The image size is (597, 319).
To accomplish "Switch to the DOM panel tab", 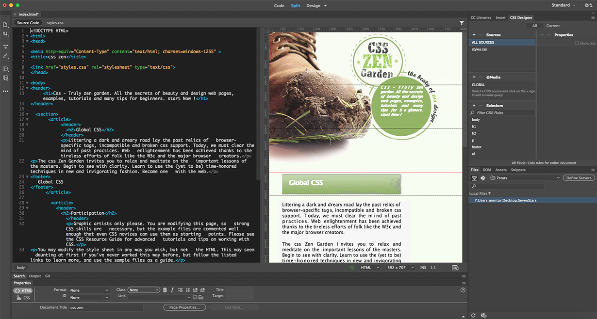I will pyautogui.click(x=487, y=170).
